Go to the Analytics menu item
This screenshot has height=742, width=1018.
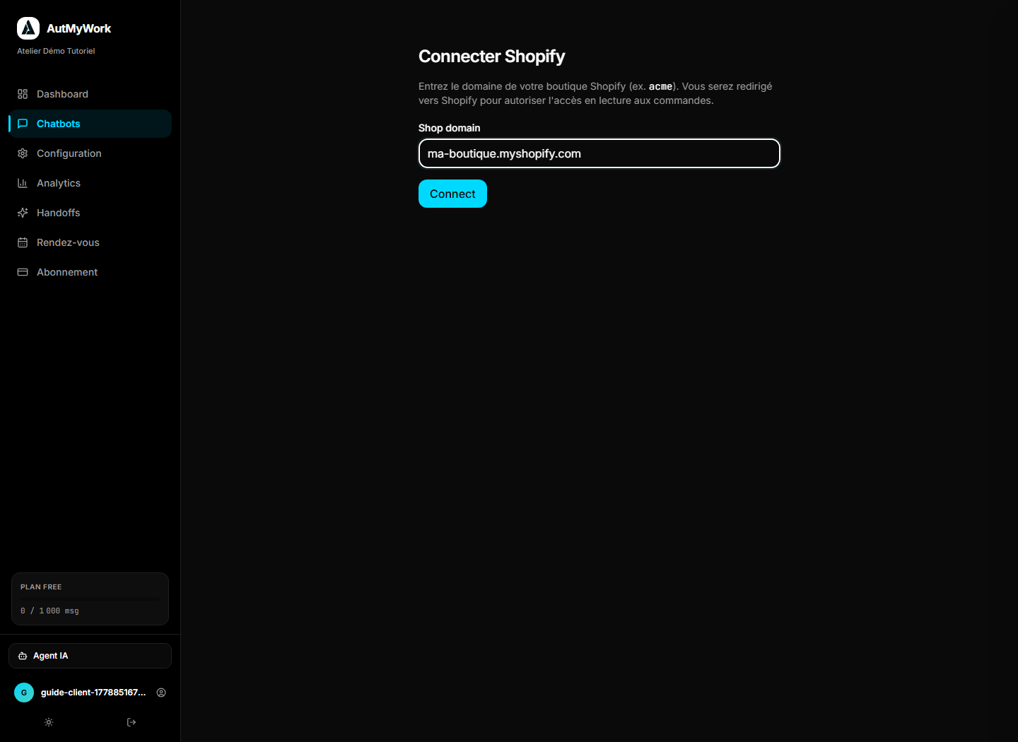90,183
